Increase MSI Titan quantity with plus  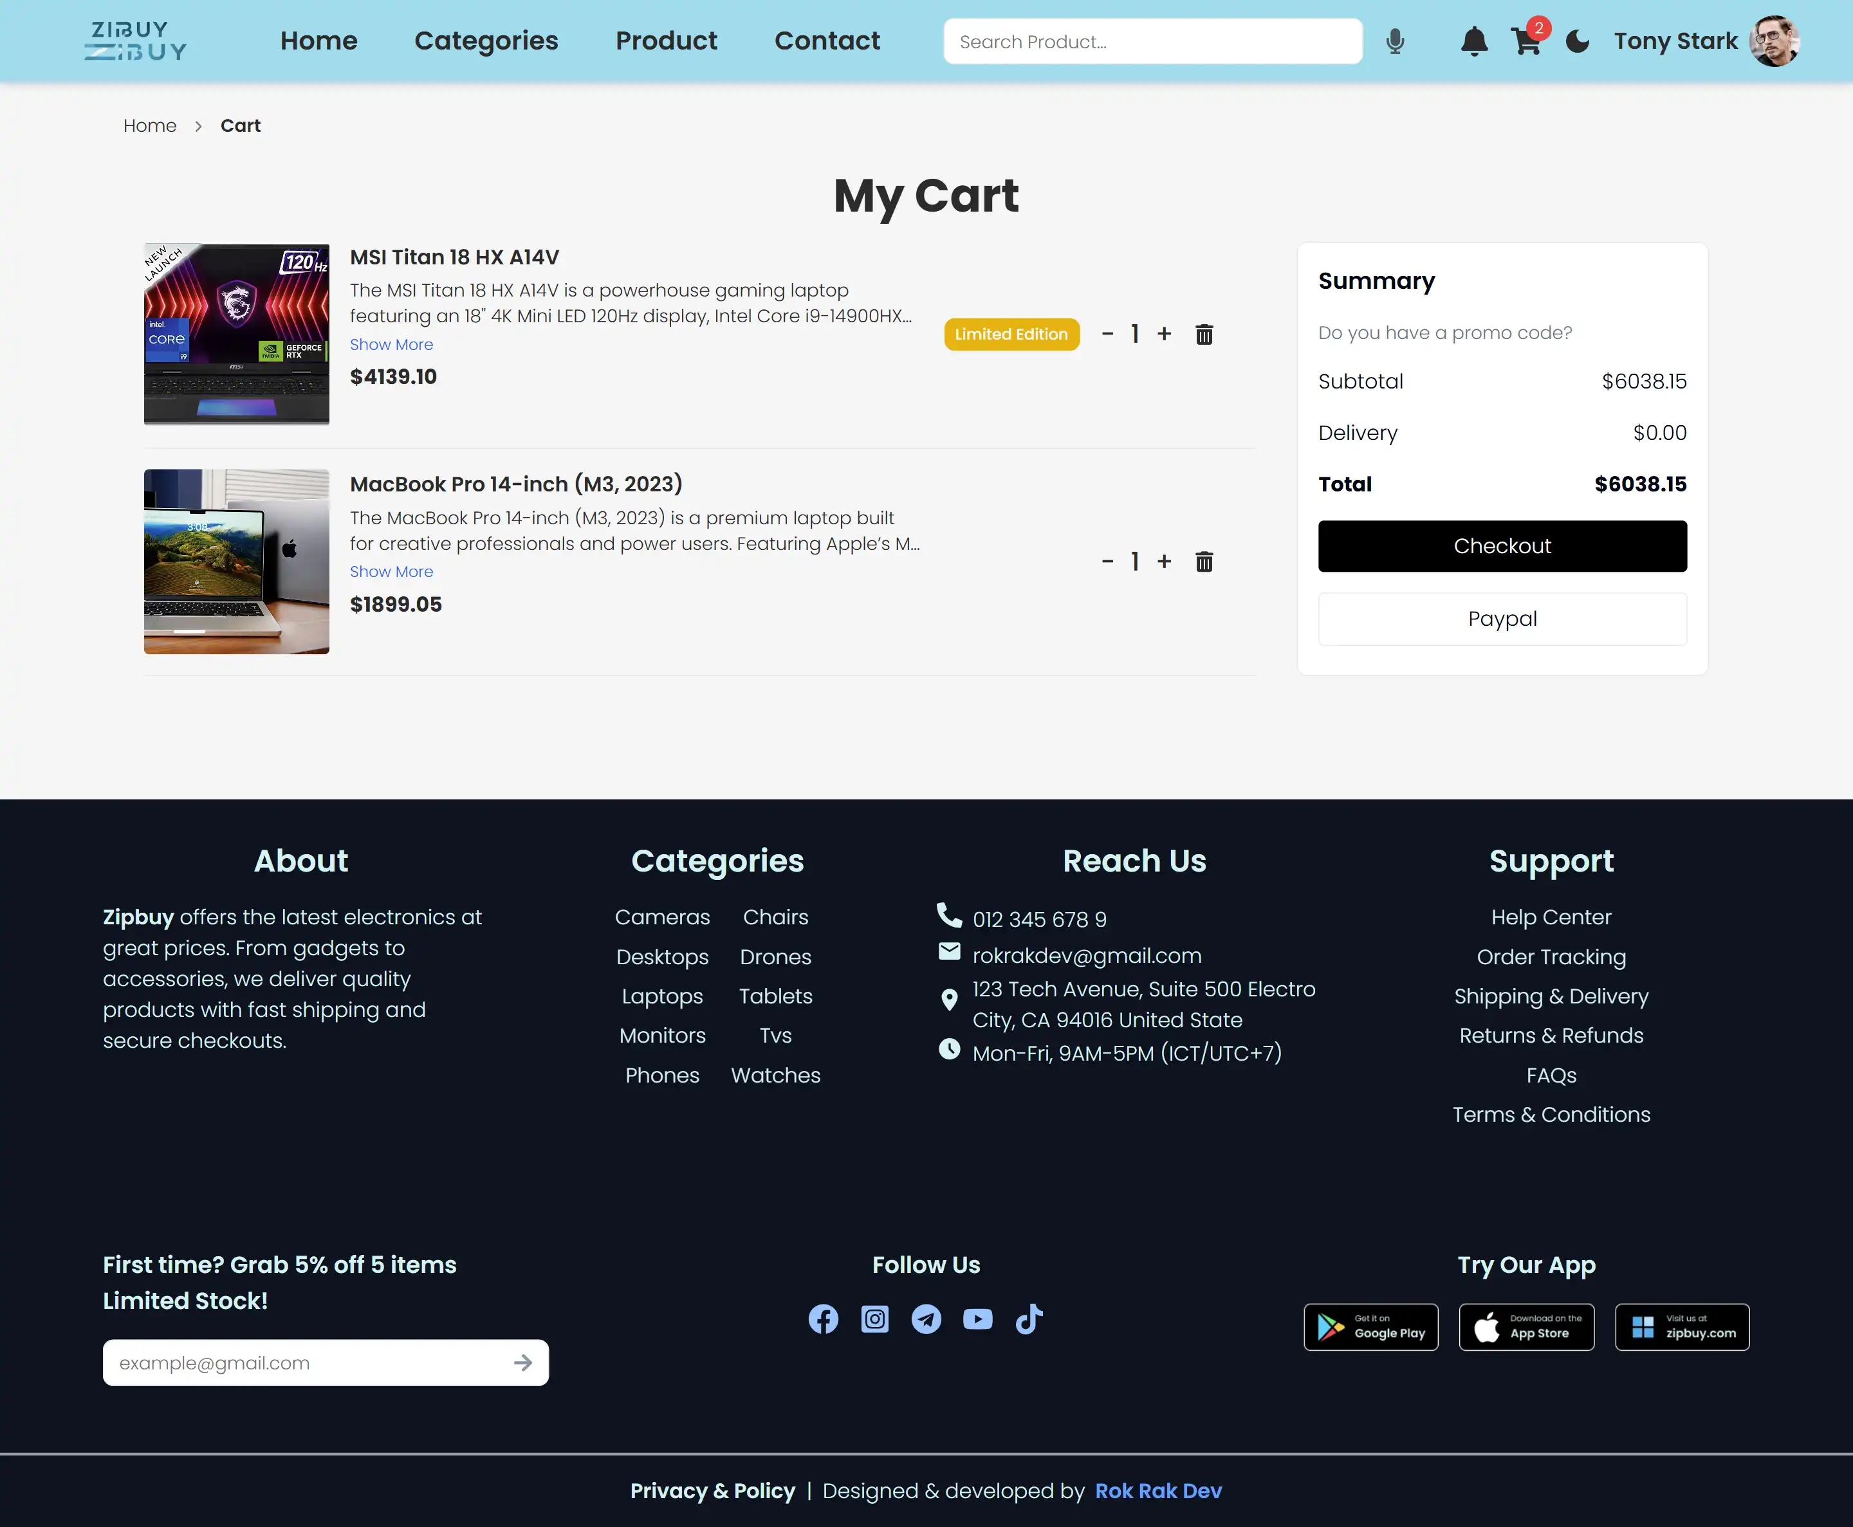(x=1164, y=334)
